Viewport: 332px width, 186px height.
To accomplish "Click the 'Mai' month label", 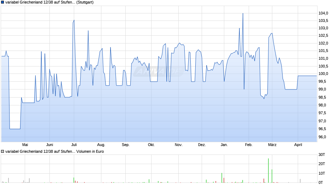I will pos(25,145).
